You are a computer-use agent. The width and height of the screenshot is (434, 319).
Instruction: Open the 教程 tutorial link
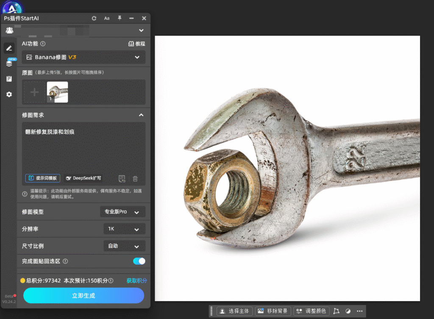click(137, 44)
